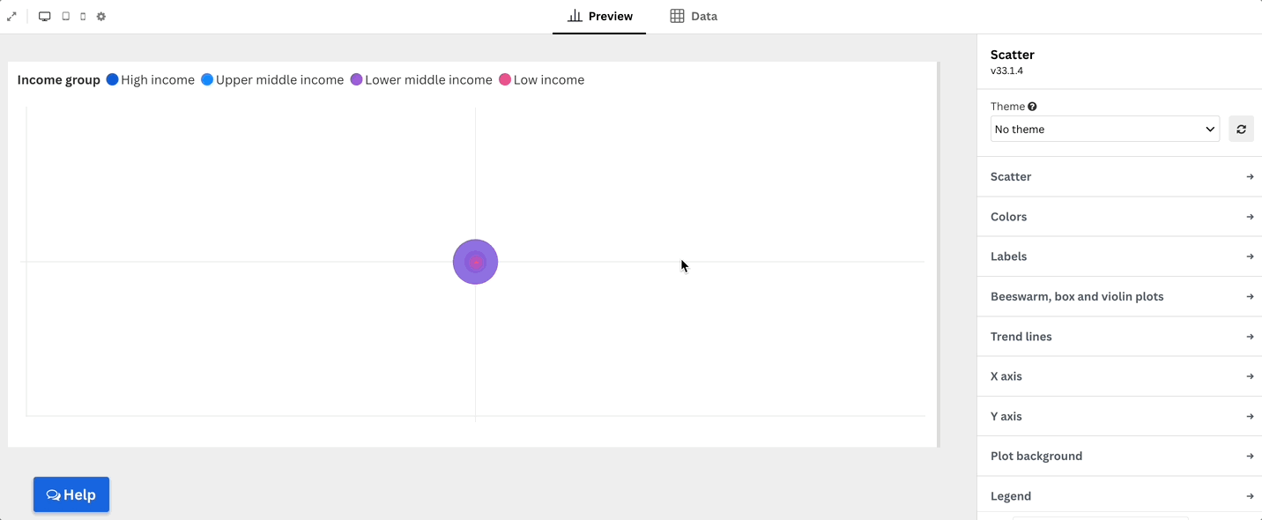Click the grid icon beside Data

coord(676,15)
